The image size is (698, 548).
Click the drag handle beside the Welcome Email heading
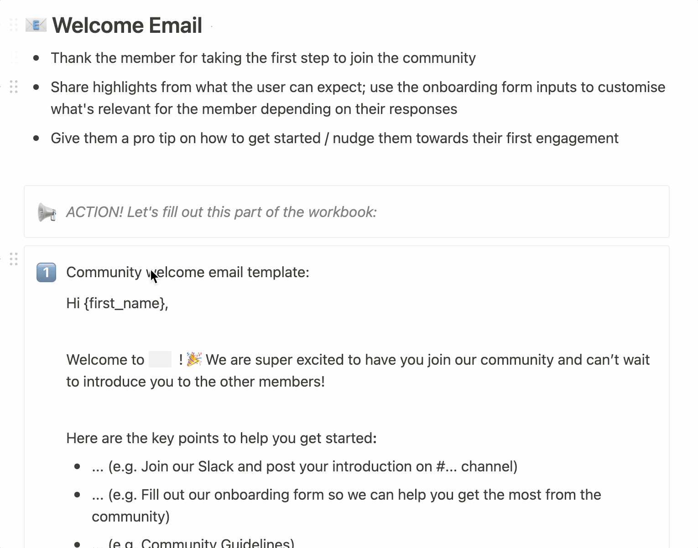coord(14,25)
